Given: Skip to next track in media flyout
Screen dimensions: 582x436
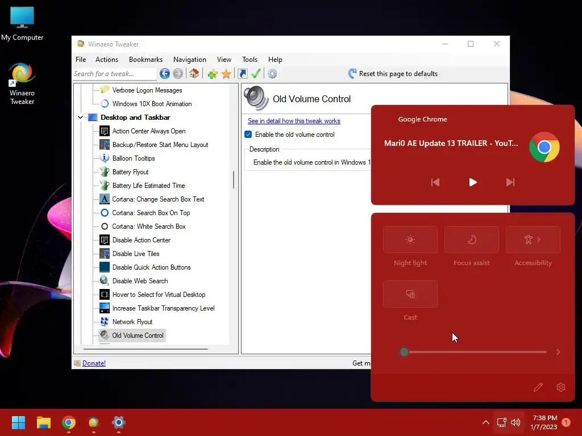Looking at the screenshot, I should [x=510, y=182].
